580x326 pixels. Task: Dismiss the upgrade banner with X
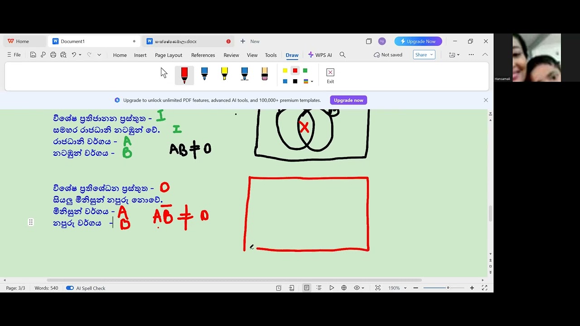point(486,100)
